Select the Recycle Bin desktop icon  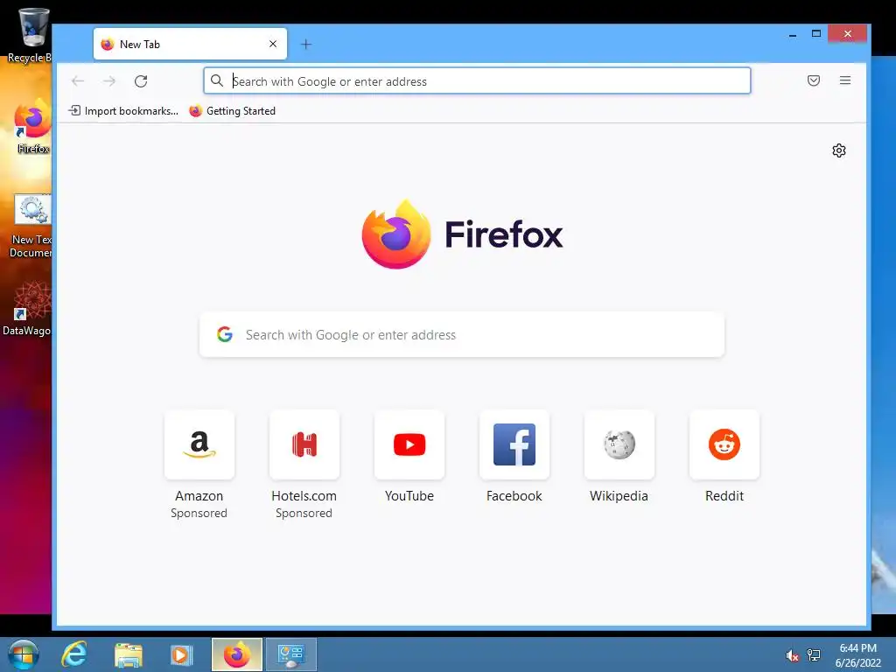31,35
